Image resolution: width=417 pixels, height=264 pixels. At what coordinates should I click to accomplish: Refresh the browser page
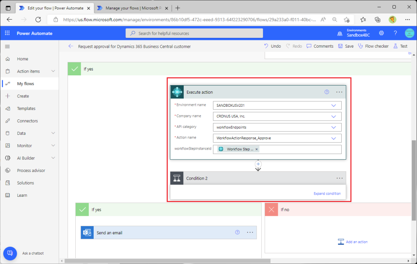(38, 20)
